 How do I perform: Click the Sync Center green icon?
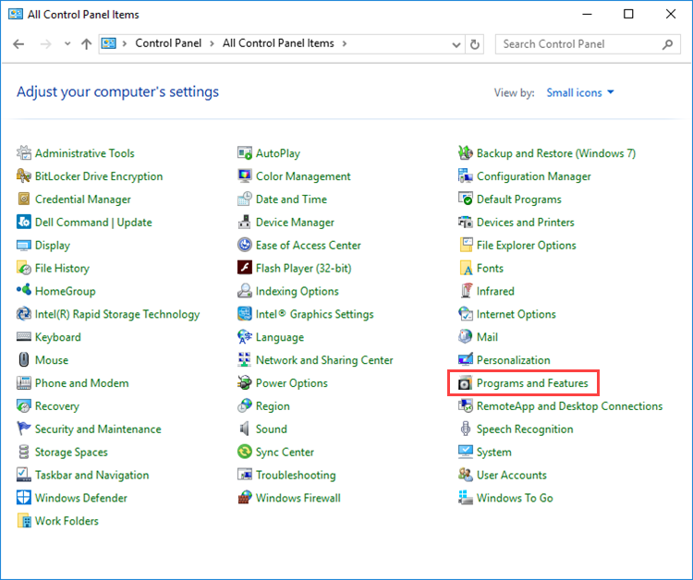click(245, 452)
